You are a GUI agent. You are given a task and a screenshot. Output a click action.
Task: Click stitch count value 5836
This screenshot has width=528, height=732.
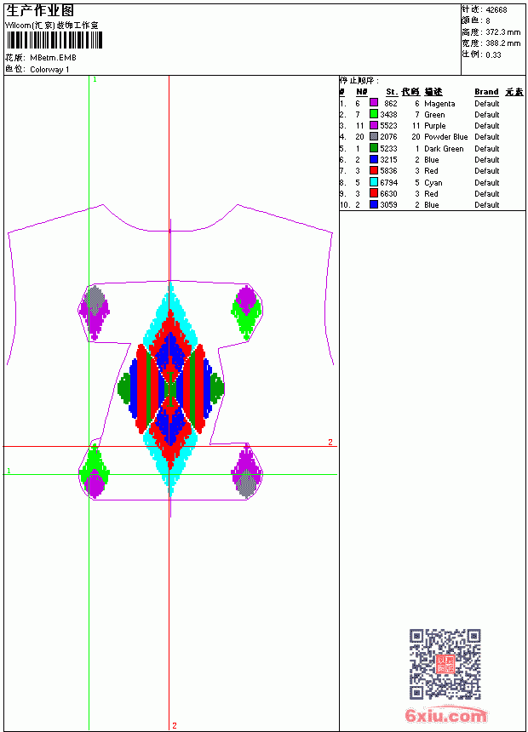(x=388, y=171)
